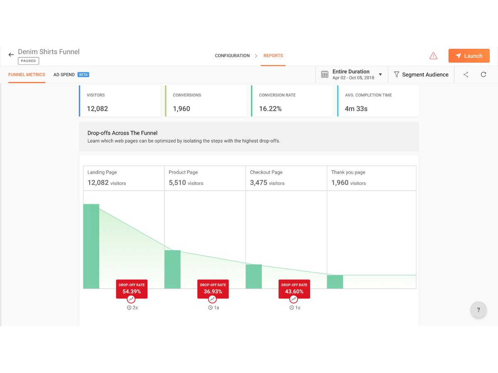The height and width of the screenshot is (373, 498).
Task: Click the Checkout Page step header
Action: (286, 178)
